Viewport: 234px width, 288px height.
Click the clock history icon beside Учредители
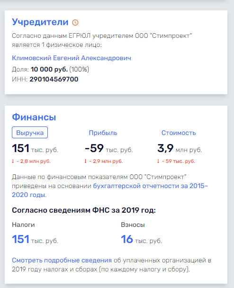tap(75, 23)
